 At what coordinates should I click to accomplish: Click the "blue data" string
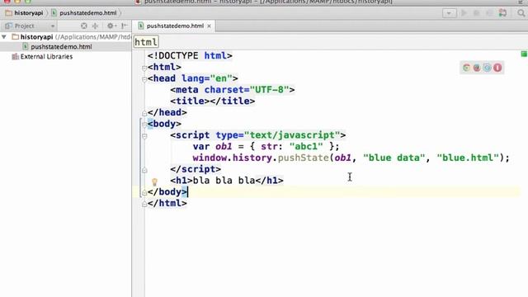point(394,158)
